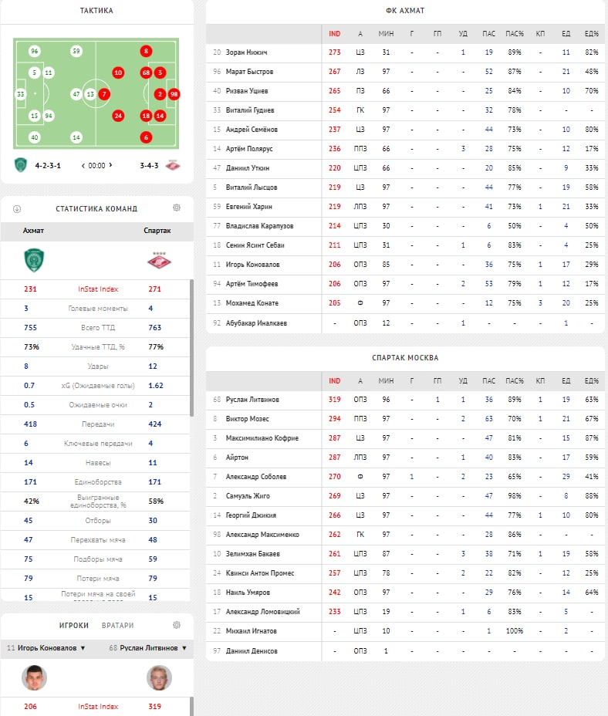Click the large Spartak logo in team statistics
Image resolution: width=608 pixels, height=716 pixels.
(x=157, y=261)
